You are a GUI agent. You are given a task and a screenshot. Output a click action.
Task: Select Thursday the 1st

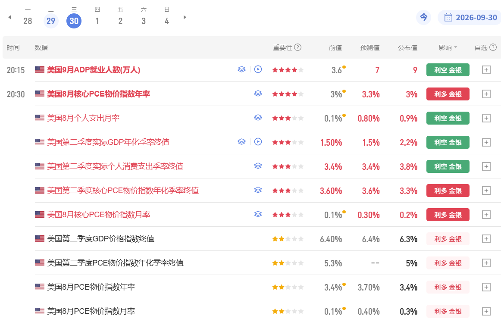(x=97, y=21)
